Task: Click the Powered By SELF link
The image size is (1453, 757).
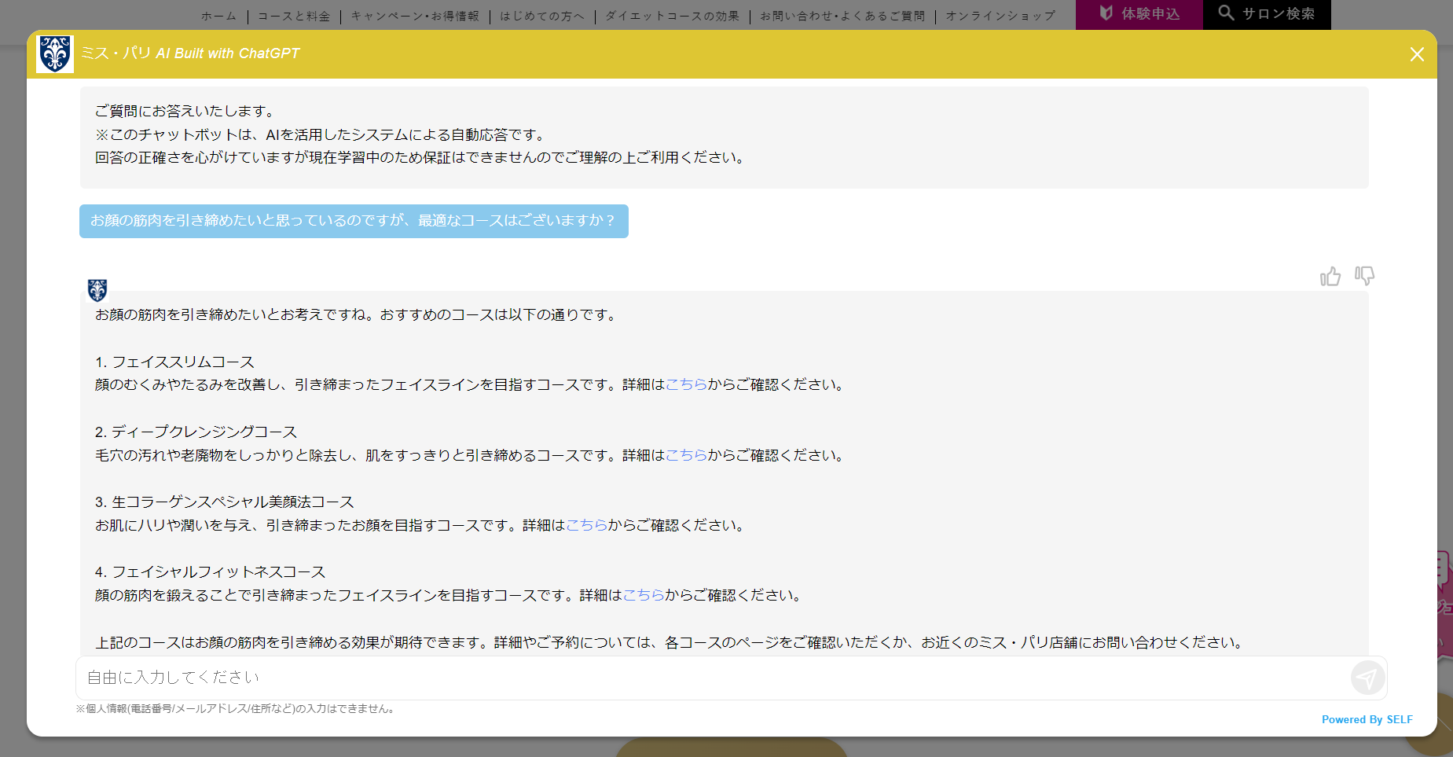Action: point(1367,719)
